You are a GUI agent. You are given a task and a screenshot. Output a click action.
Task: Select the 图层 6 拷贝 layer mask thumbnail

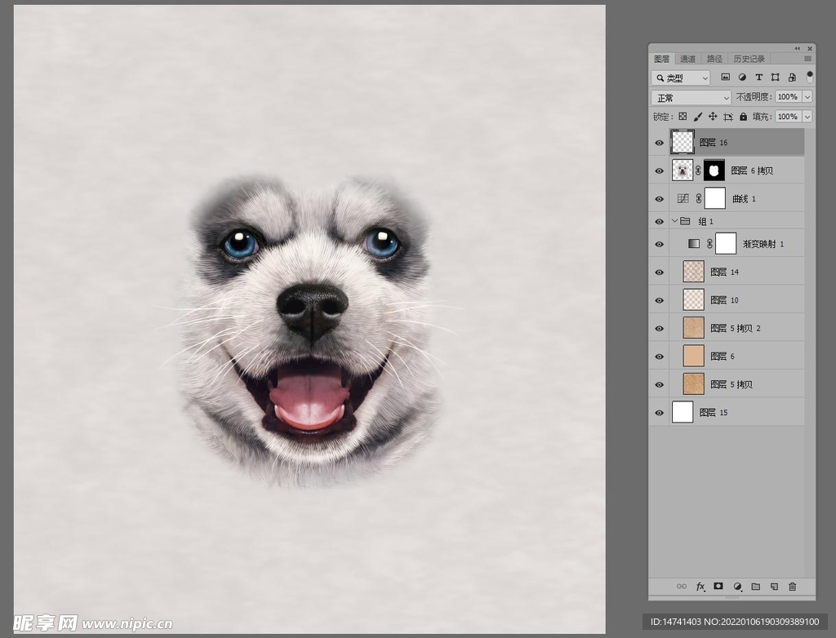(714, 171)
